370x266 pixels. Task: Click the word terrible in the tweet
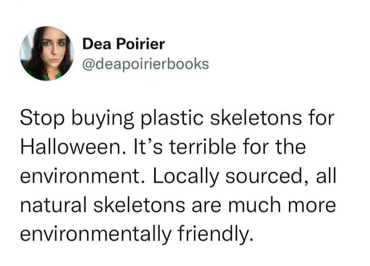click(202, 147)
